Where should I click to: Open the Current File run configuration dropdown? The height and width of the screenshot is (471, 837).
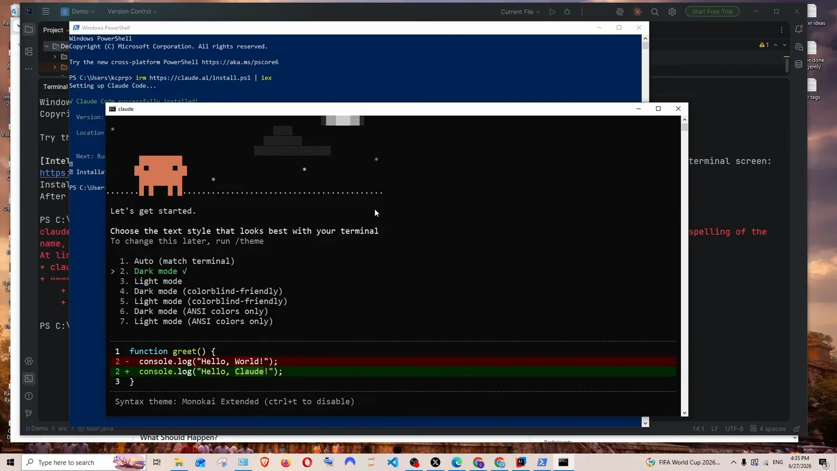(x=520, y=12)
